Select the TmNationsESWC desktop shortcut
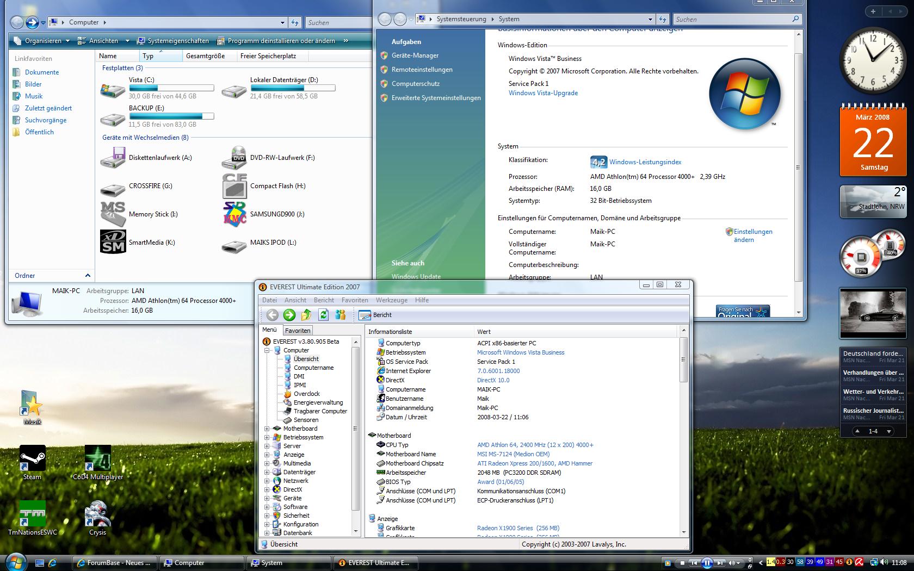The image size is (914, 571). pos(32,518)
